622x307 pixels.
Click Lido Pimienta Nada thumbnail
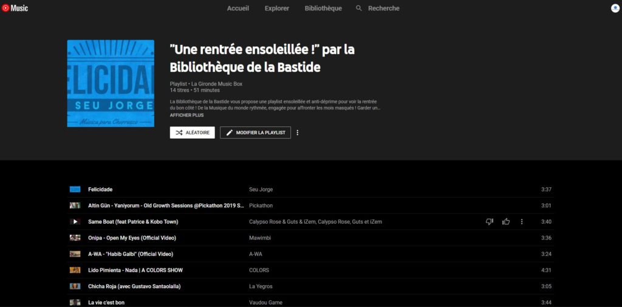pos(75,270)
